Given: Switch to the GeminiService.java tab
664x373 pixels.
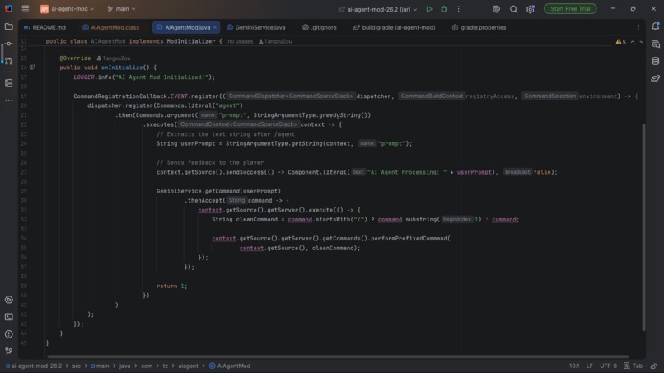Looking at the screenshot, I should (x=256, y=27).
